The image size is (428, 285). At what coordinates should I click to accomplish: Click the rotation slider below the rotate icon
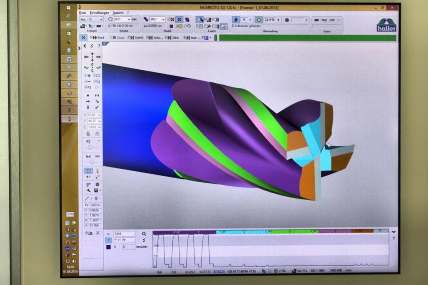(90, 148)
